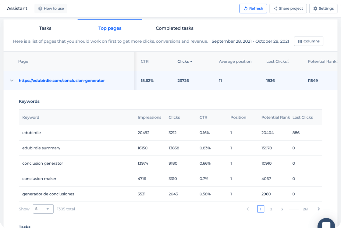Click the Assistant title
341x228 pixels.
point(17,8)
